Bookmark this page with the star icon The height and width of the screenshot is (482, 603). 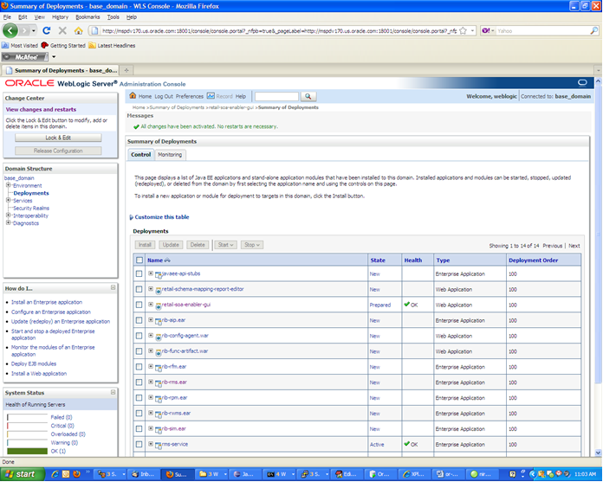tap(464, 31)
